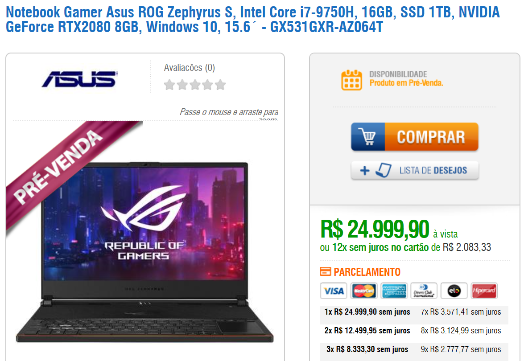Click the orange availability calendar icon
The image size is (524, 361).
351,80
